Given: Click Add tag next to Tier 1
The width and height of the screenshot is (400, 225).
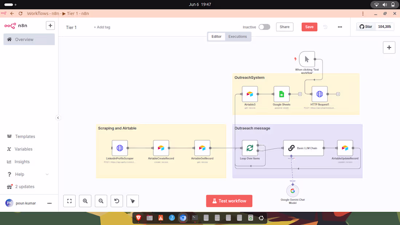Looking at the screenshot, I should coord(101,27).
